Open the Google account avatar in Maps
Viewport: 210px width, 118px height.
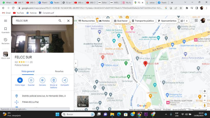(203, 20)
